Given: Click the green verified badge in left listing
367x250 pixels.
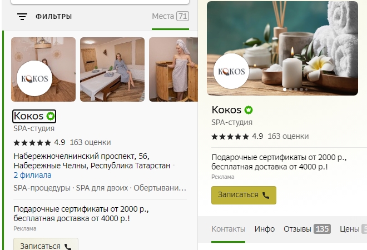Looking at the screenshot, I should click(x=50, y=116).
